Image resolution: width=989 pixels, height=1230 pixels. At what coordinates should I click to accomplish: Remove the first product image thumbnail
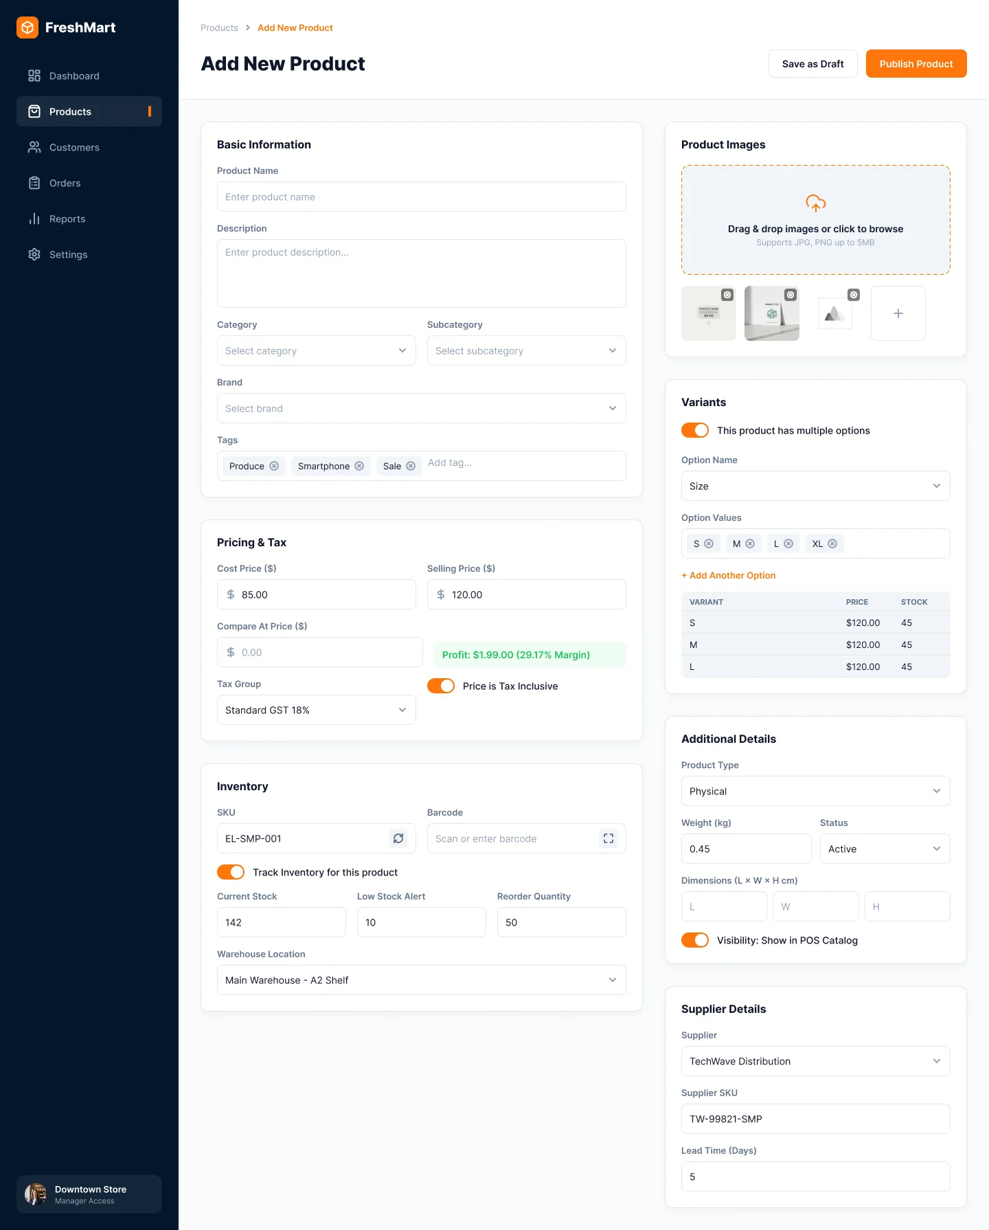click(x=727, y=295)
